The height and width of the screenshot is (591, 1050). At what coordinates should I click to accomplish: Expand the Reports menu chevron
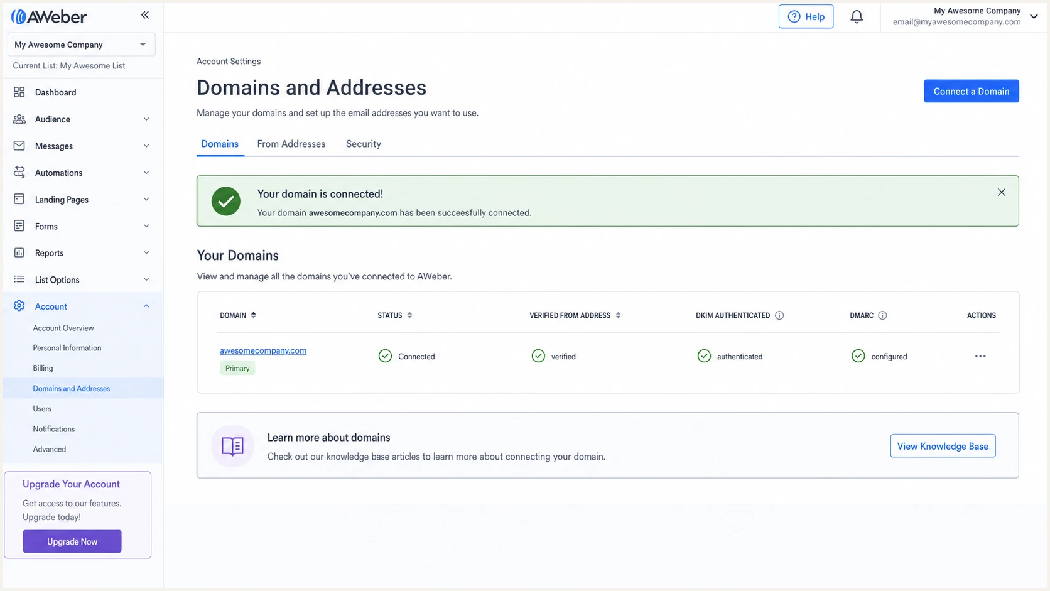coord(146,252)
